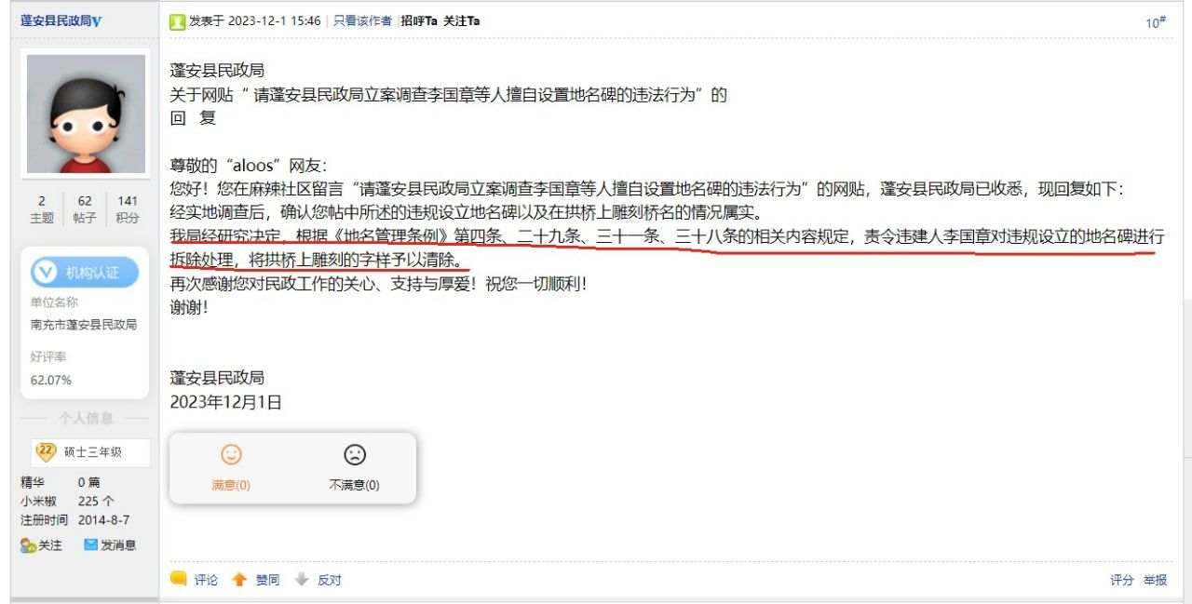Click the downvote arrow next to 反对
The width and height of the screenshot is (1192, 604).
click(x=301, y=580)
